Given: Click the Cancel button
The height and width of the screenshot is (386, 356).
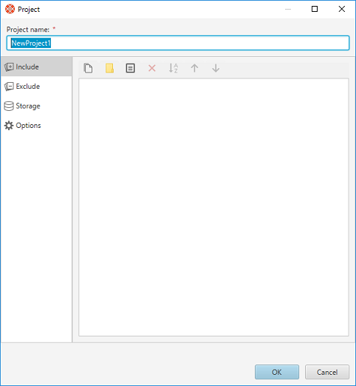Looking at the screenshot, I should click(x=327, y=372).
